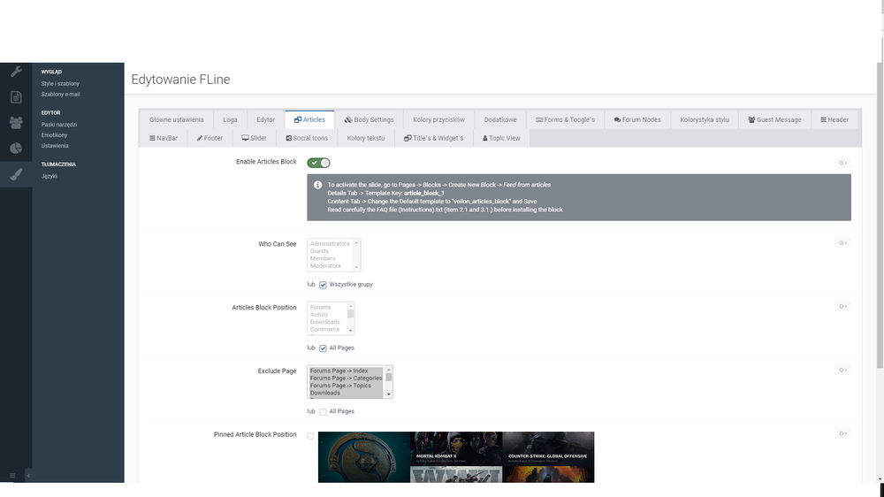Image resolution: width=884 pixels, height=497 pixels.
Task: Open gear options for the Who Can See row
Action: (842, 242)
